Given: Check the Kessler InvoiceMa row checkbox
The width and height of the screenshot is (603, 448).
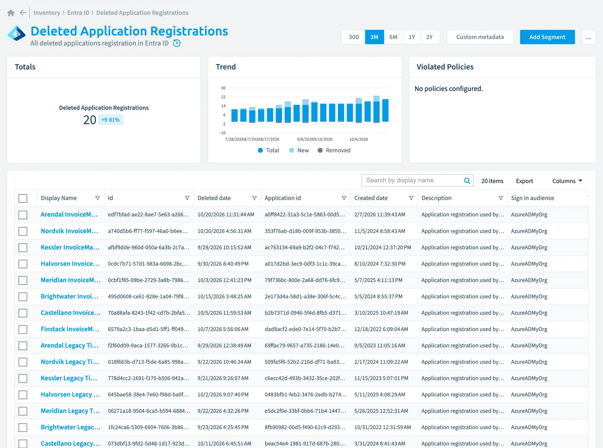Looking at the screenshot, I should coord(23,248).
